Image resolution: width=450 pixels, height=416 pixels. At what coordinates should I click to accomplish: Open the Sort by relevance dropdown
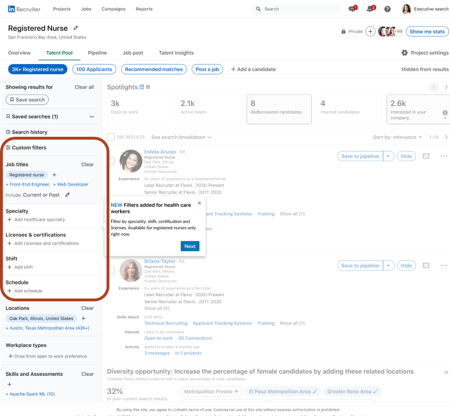[397, 137]
